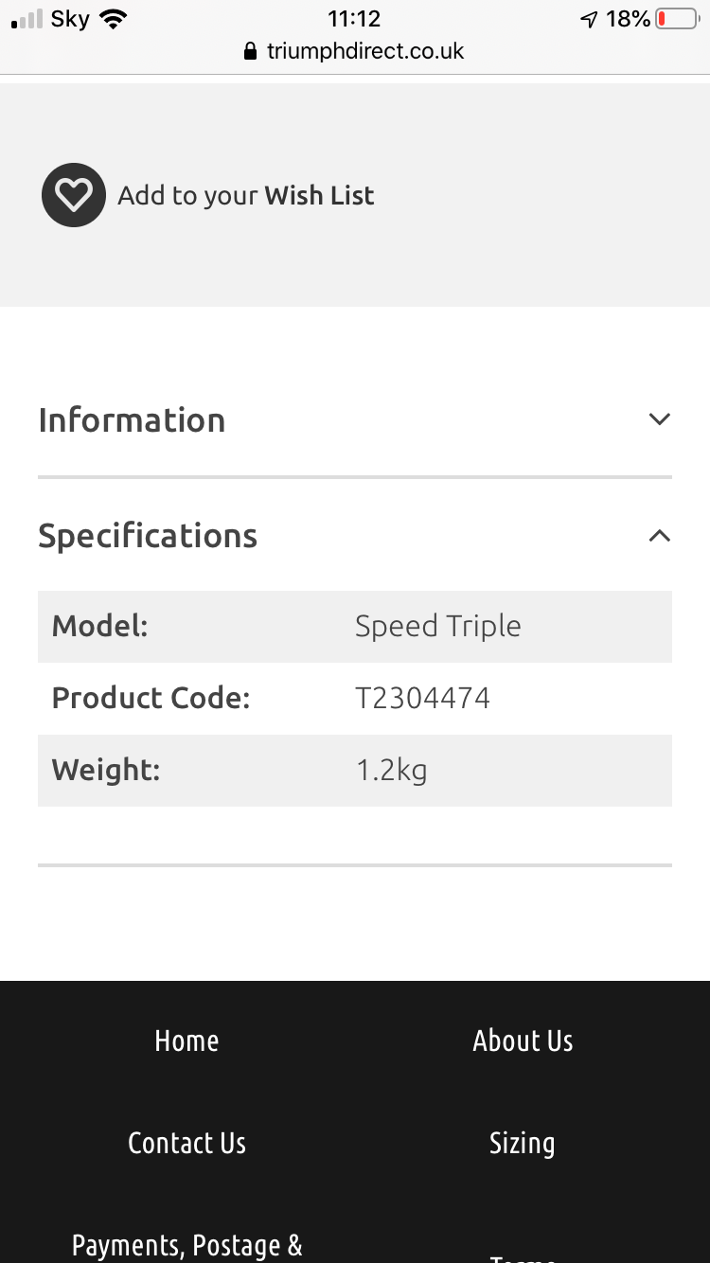Click Add to your Wish List text
This screenshot has width=710, height=1263.
point(246,195)
